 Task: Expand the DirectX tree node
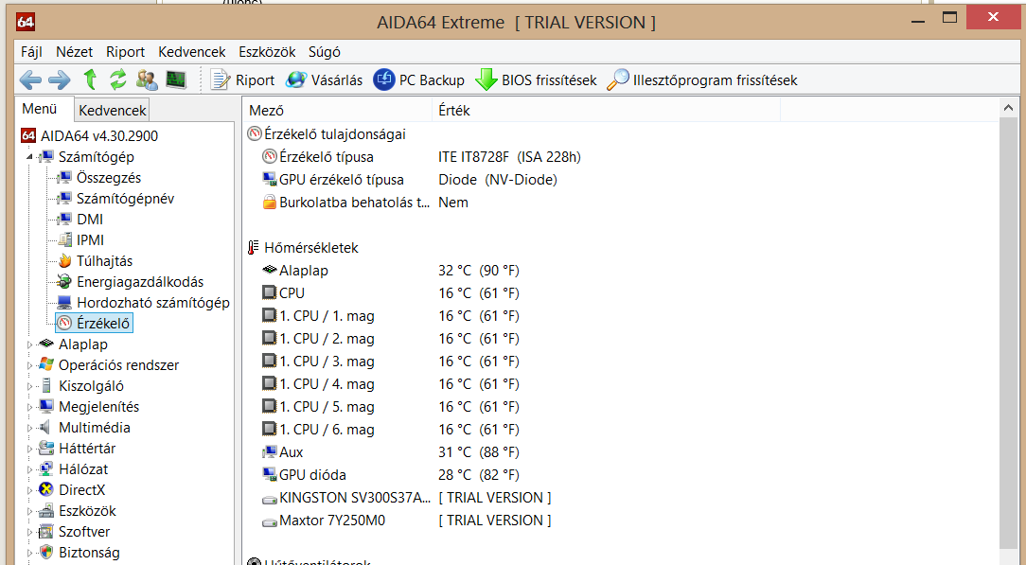coord(28,490)
